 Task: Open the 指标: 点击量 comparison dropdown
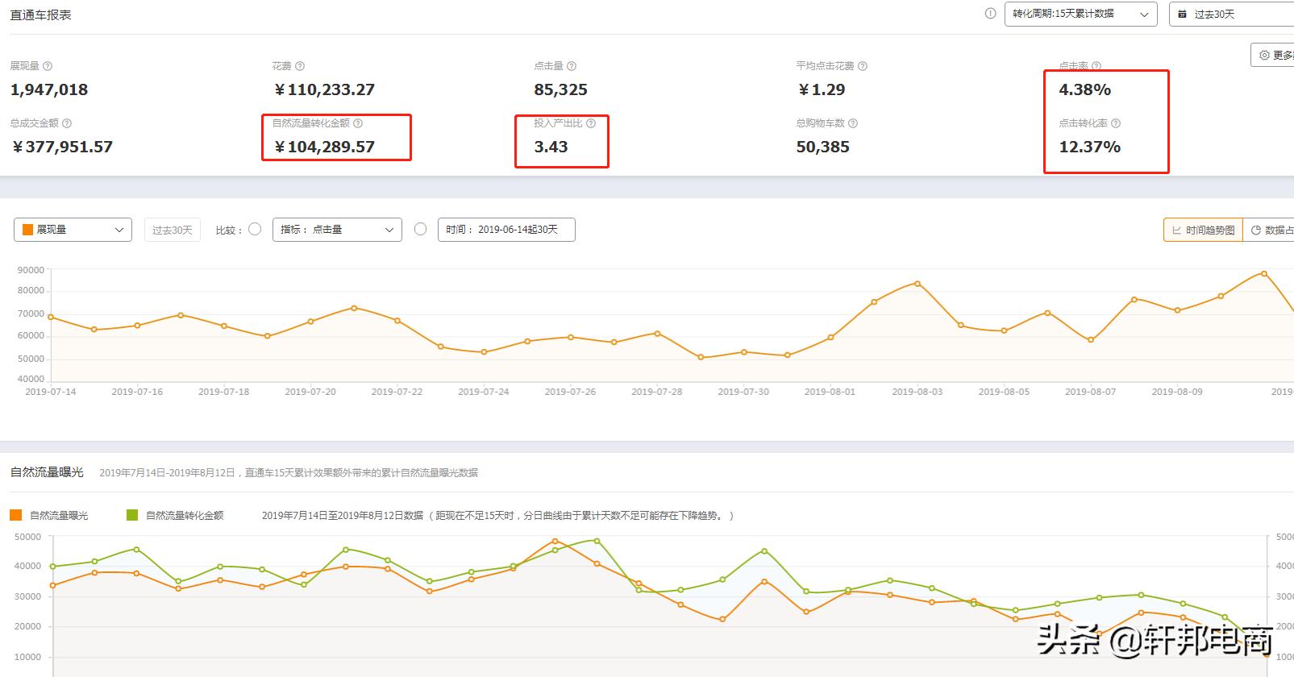(x=337, y=230)
